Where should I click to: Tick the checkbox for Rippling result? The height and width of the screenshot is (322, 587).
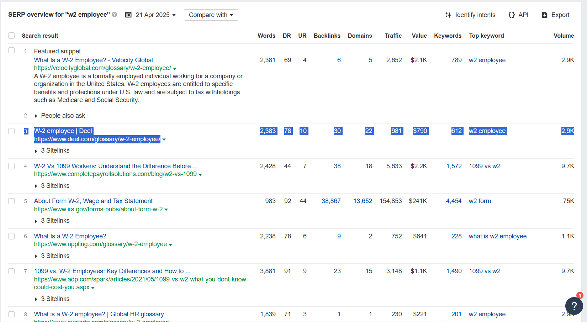coord(11,236)
